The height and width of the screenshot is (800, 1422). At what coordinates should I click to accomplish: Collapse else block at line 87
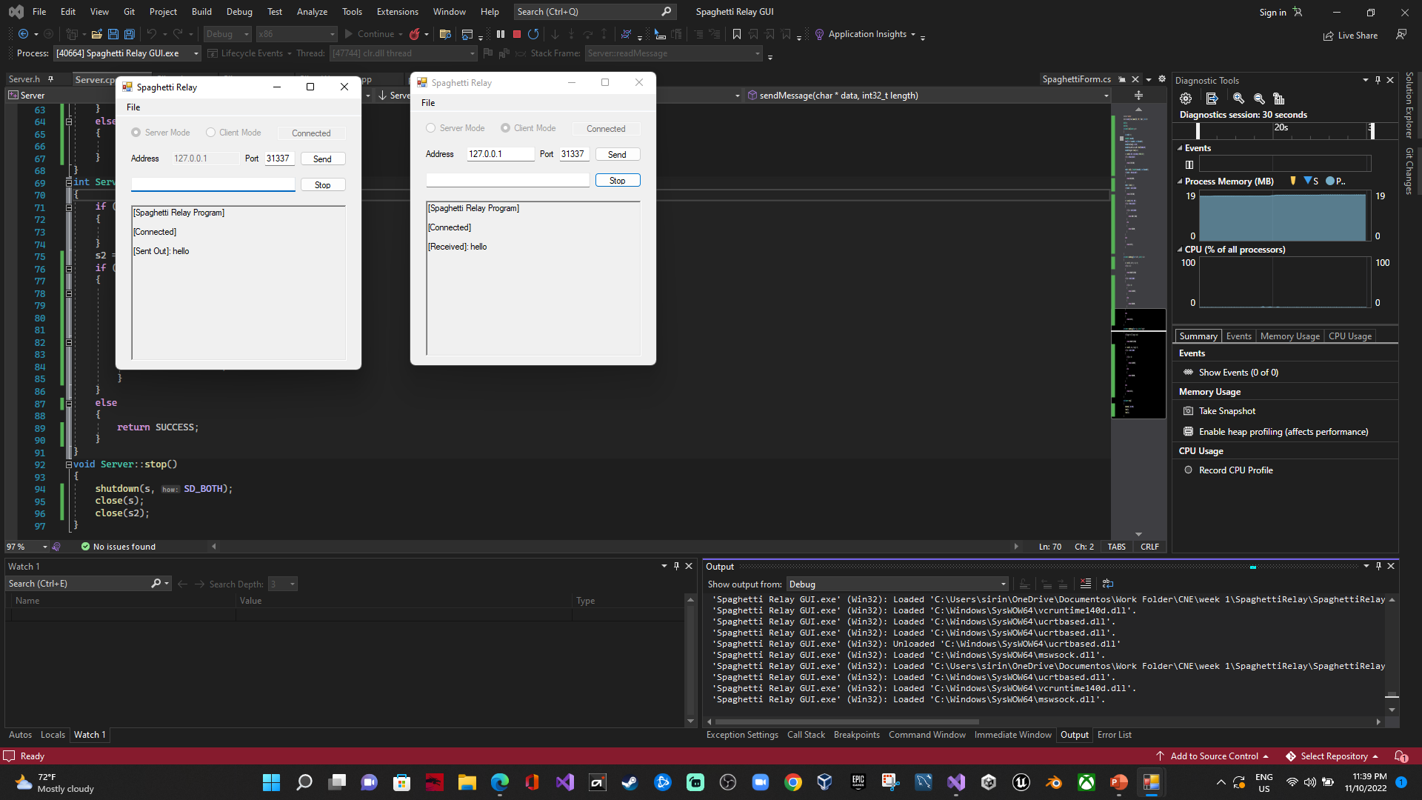[x=69, y=403]
